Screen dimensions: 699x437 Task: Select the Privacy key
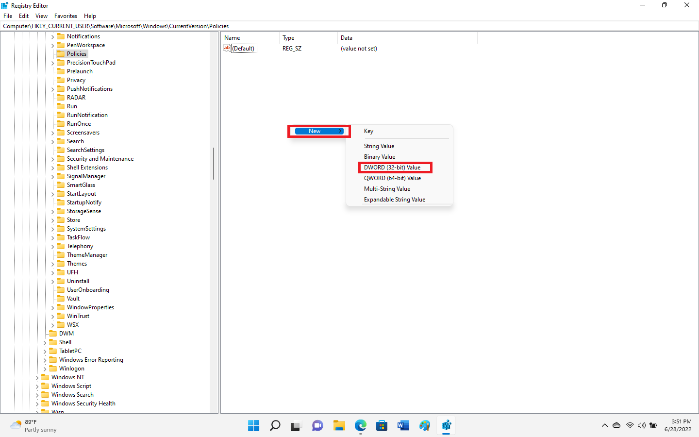pyautogui.click(x=76, y=80)
